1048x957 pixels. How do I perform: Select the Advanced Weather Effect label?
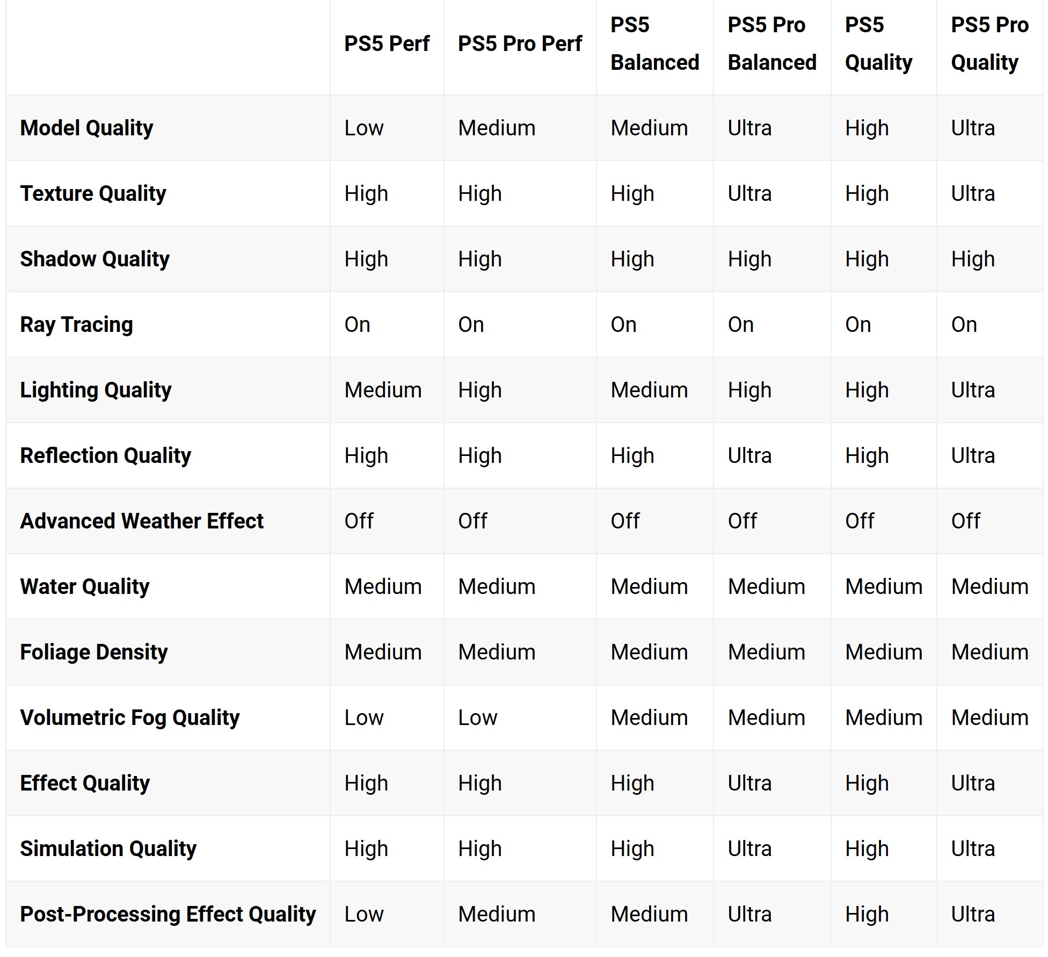(x=142, y=521)
